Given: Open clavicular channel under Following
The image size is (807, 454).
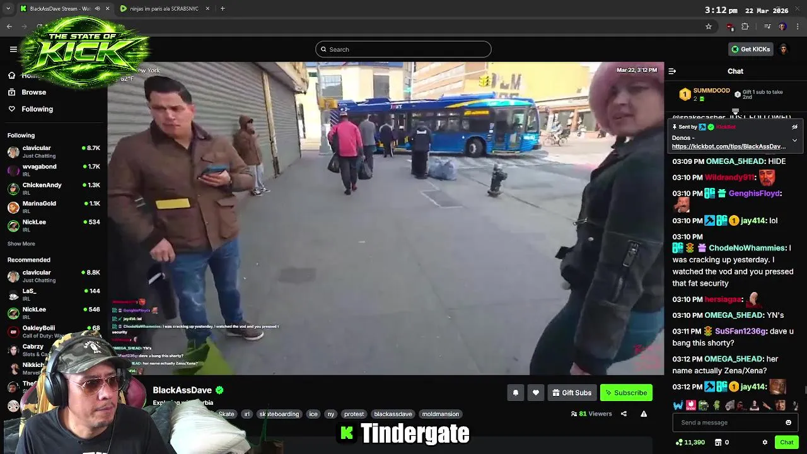Looking at the screenshot, I should (54, 152).
